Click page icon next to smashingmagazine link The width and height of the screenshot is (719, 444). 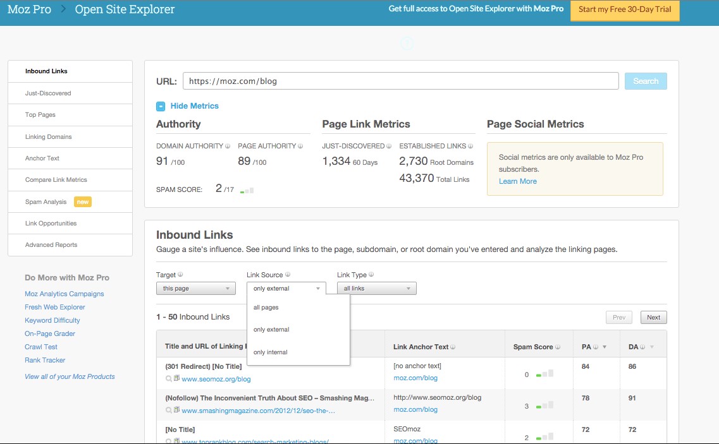tap(176, 410)
